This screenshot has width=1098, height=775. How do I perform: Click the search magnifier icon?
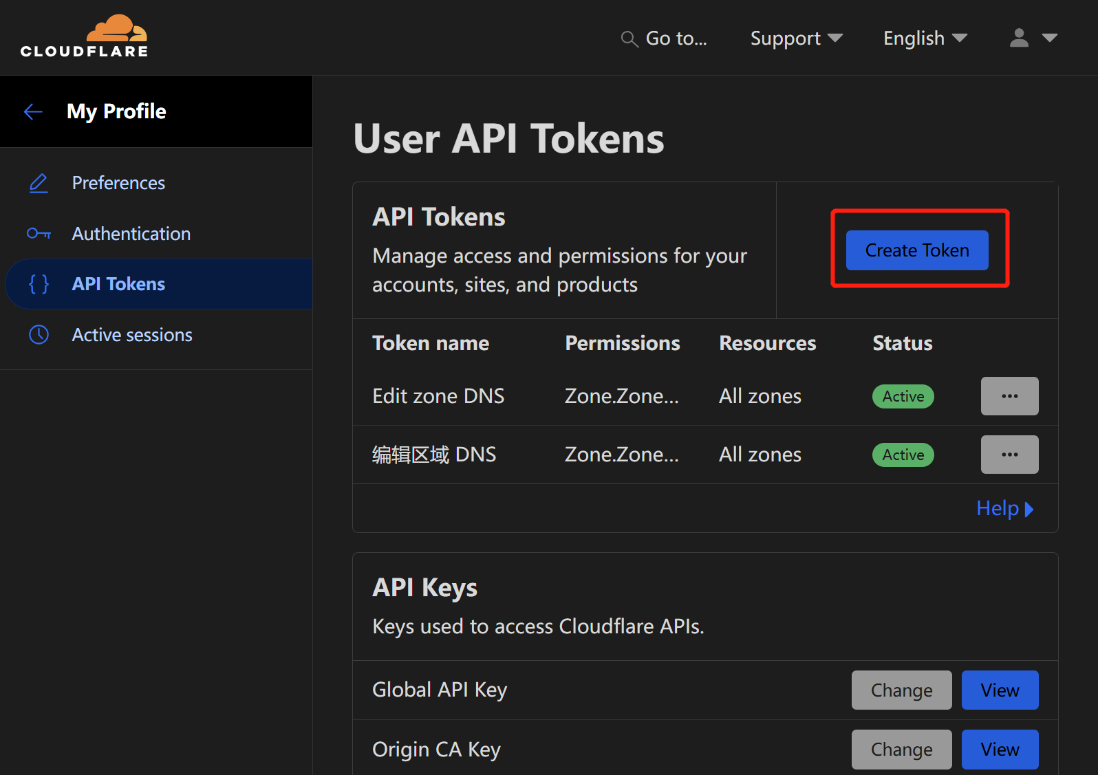click(x=629, y=39)
